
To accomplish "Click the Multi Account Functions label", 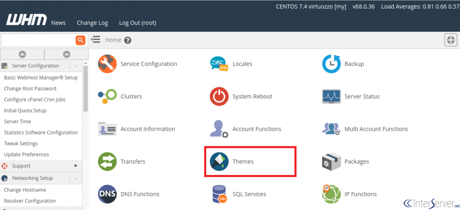I will tap(376, 129).
